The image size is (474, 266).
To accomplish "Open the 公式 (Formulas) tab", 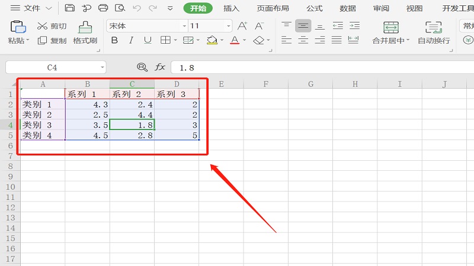I will tap(315, 8).
